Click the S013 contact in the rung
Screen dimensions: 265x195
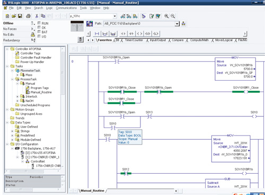point(149,116)
